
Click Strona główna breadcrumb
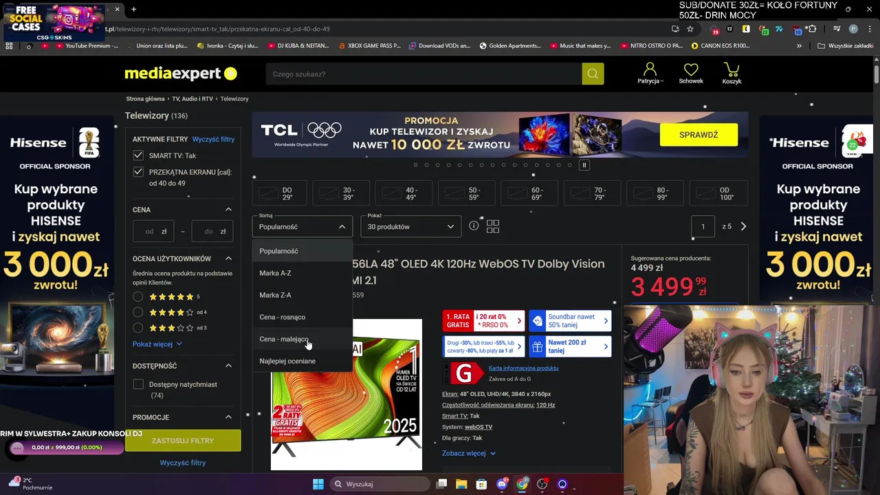[x=145, y=99]
